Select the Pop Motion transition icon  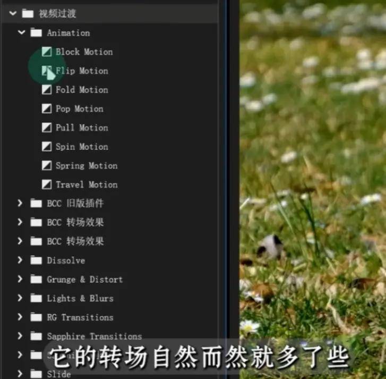(47, 109)
